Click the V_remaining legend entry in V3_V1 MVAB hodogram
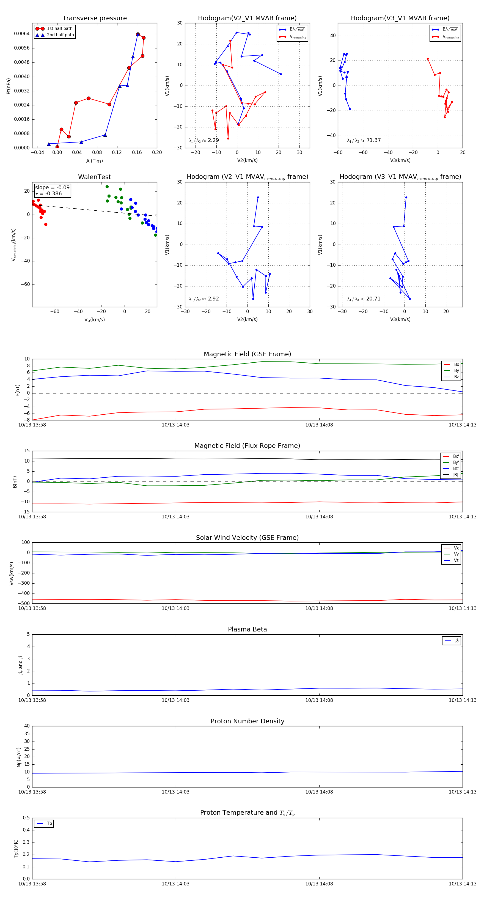495x908 pixels. [445, 37]
